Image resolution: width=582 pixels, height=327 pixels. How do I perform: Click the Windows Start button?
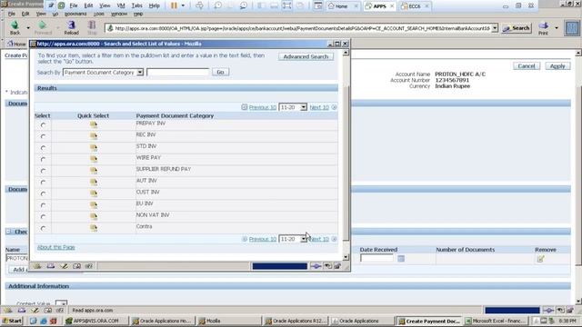[x=12, y=321]
